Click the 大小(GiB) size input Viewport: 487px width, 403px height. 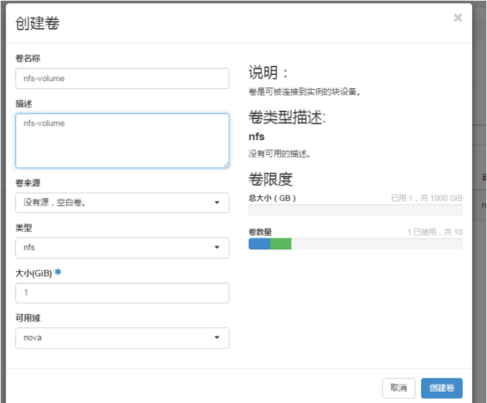point(123,293)
